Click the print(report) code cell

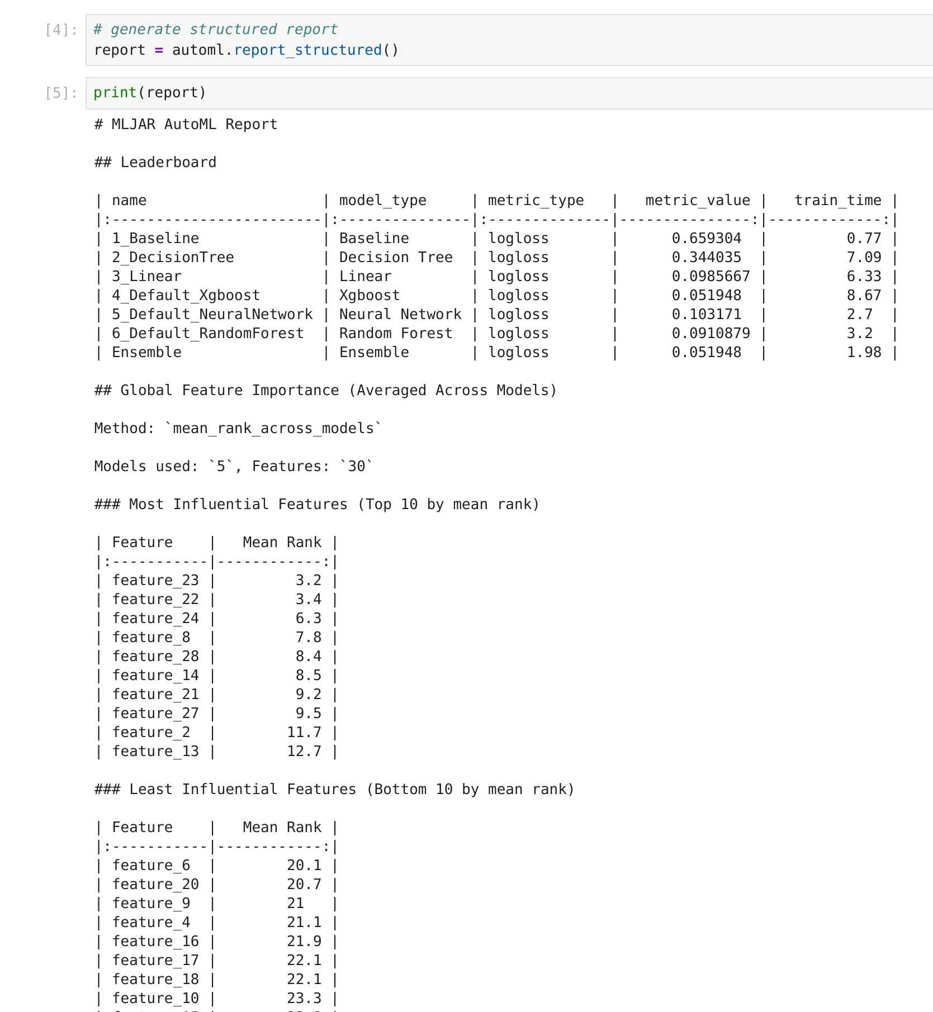point(503,93)
